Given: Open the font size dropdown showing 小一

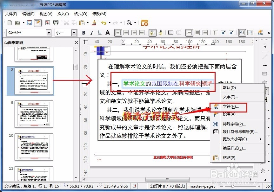Looking at the screenshot, I should pyautogui.click(x=74, y=33).
